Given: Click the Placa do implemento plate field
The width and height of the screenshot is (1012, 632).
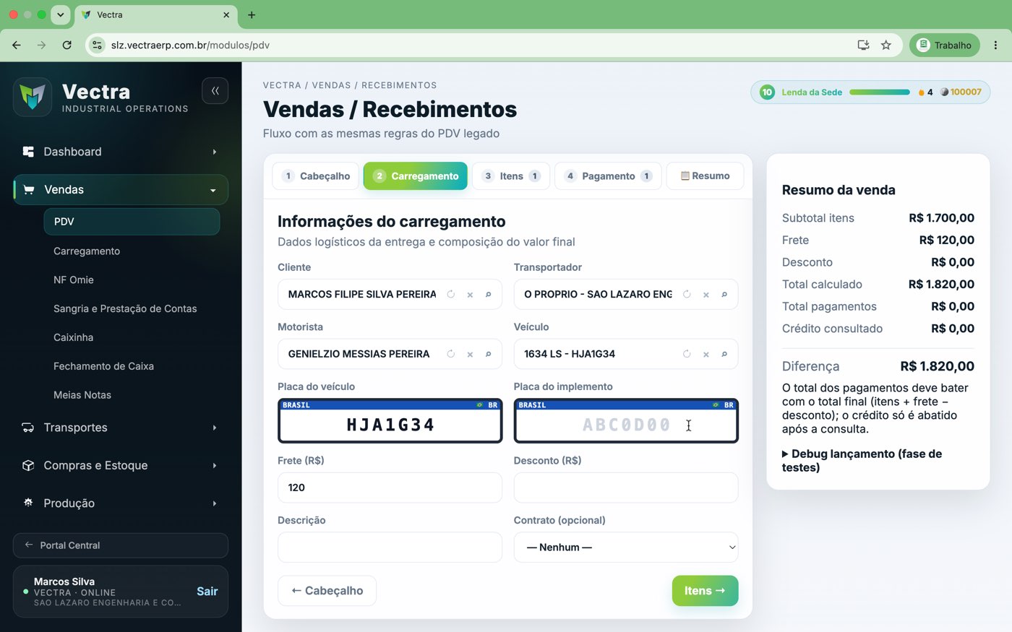Looking at the screenshot, I should tap(626, 420).
